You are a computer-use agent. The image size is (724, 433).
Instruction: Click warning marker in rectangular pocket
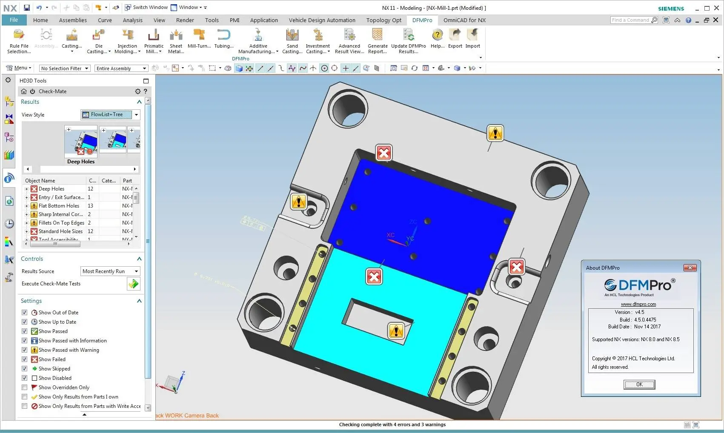396,331
